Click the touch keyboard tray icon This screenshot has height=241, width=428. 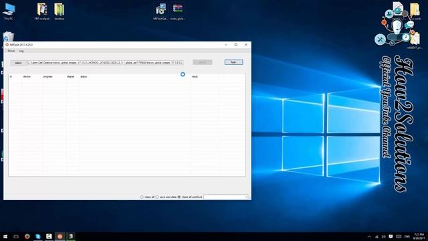click(x=399, y=236)
